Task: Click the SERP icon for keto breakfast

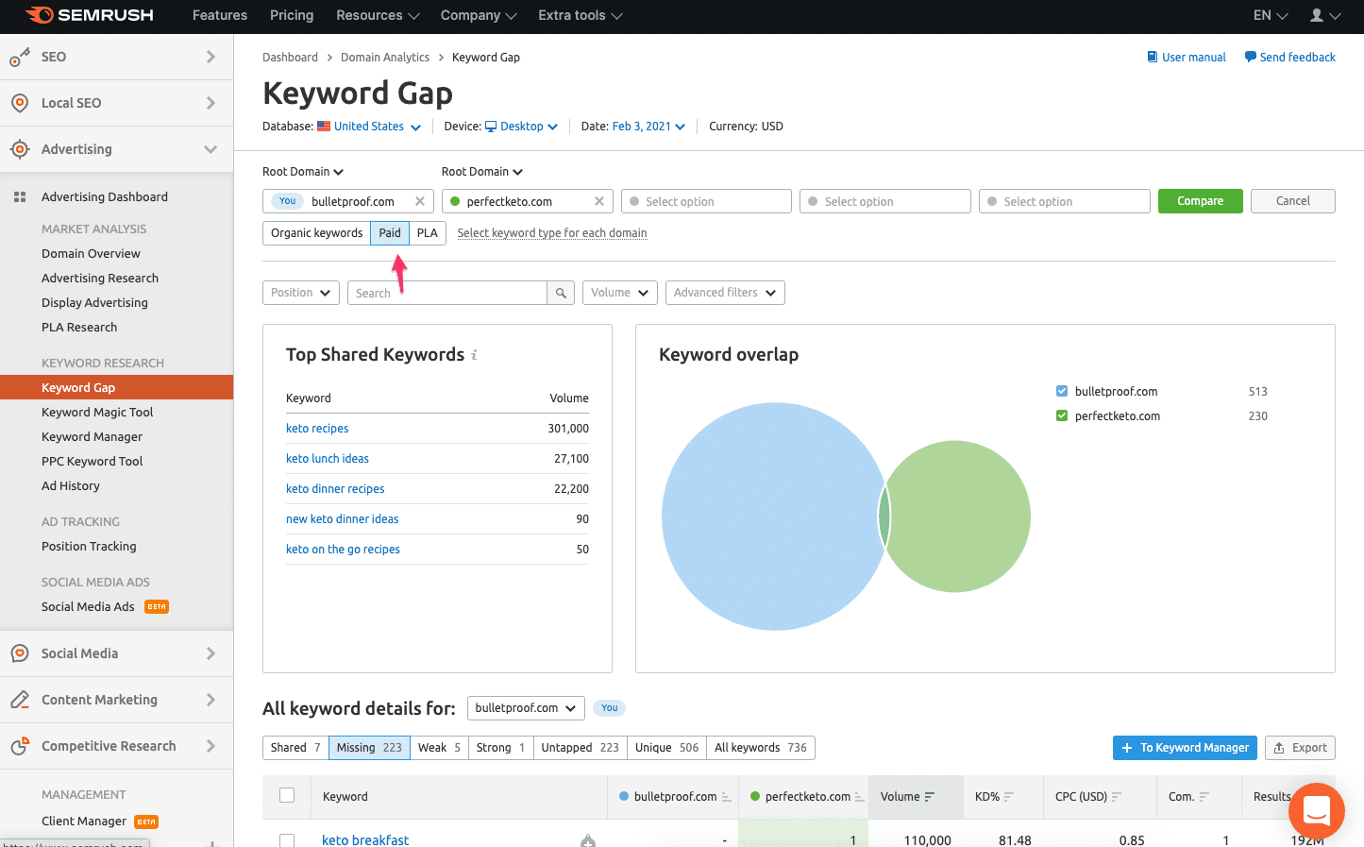Action: tap(588, 840)
